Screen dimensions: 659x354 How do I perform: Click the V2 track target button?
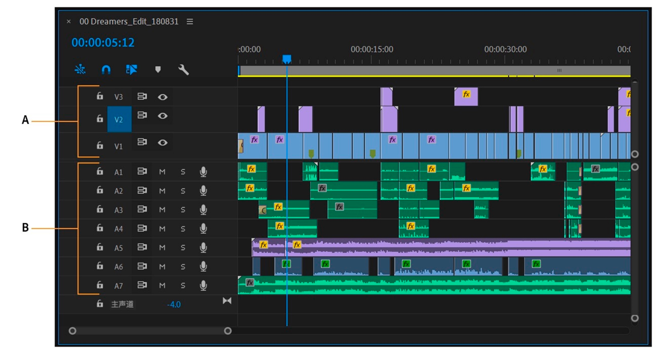(x=119, y=119)
